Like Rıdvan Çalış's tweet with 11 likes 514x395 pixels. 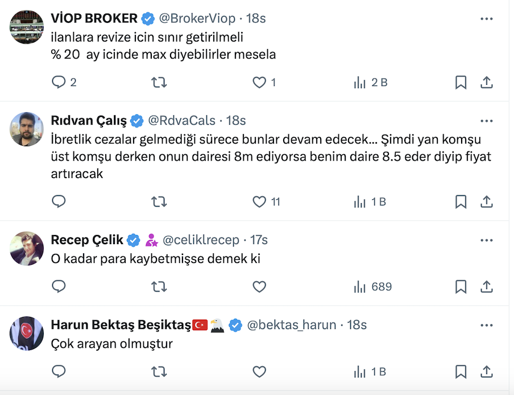click(x=259, y=201)
